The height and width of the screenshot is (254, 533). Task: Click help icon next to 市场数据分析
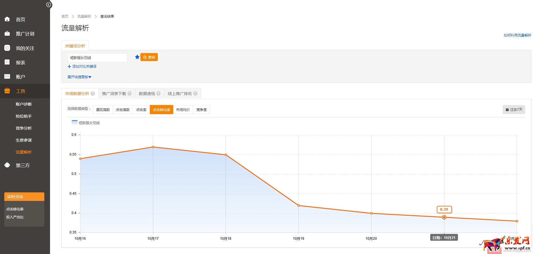pos(93,94)
